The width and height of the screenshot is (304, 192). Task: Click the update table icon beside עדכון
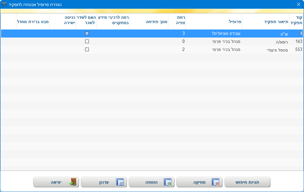click(x=120, y=182)
